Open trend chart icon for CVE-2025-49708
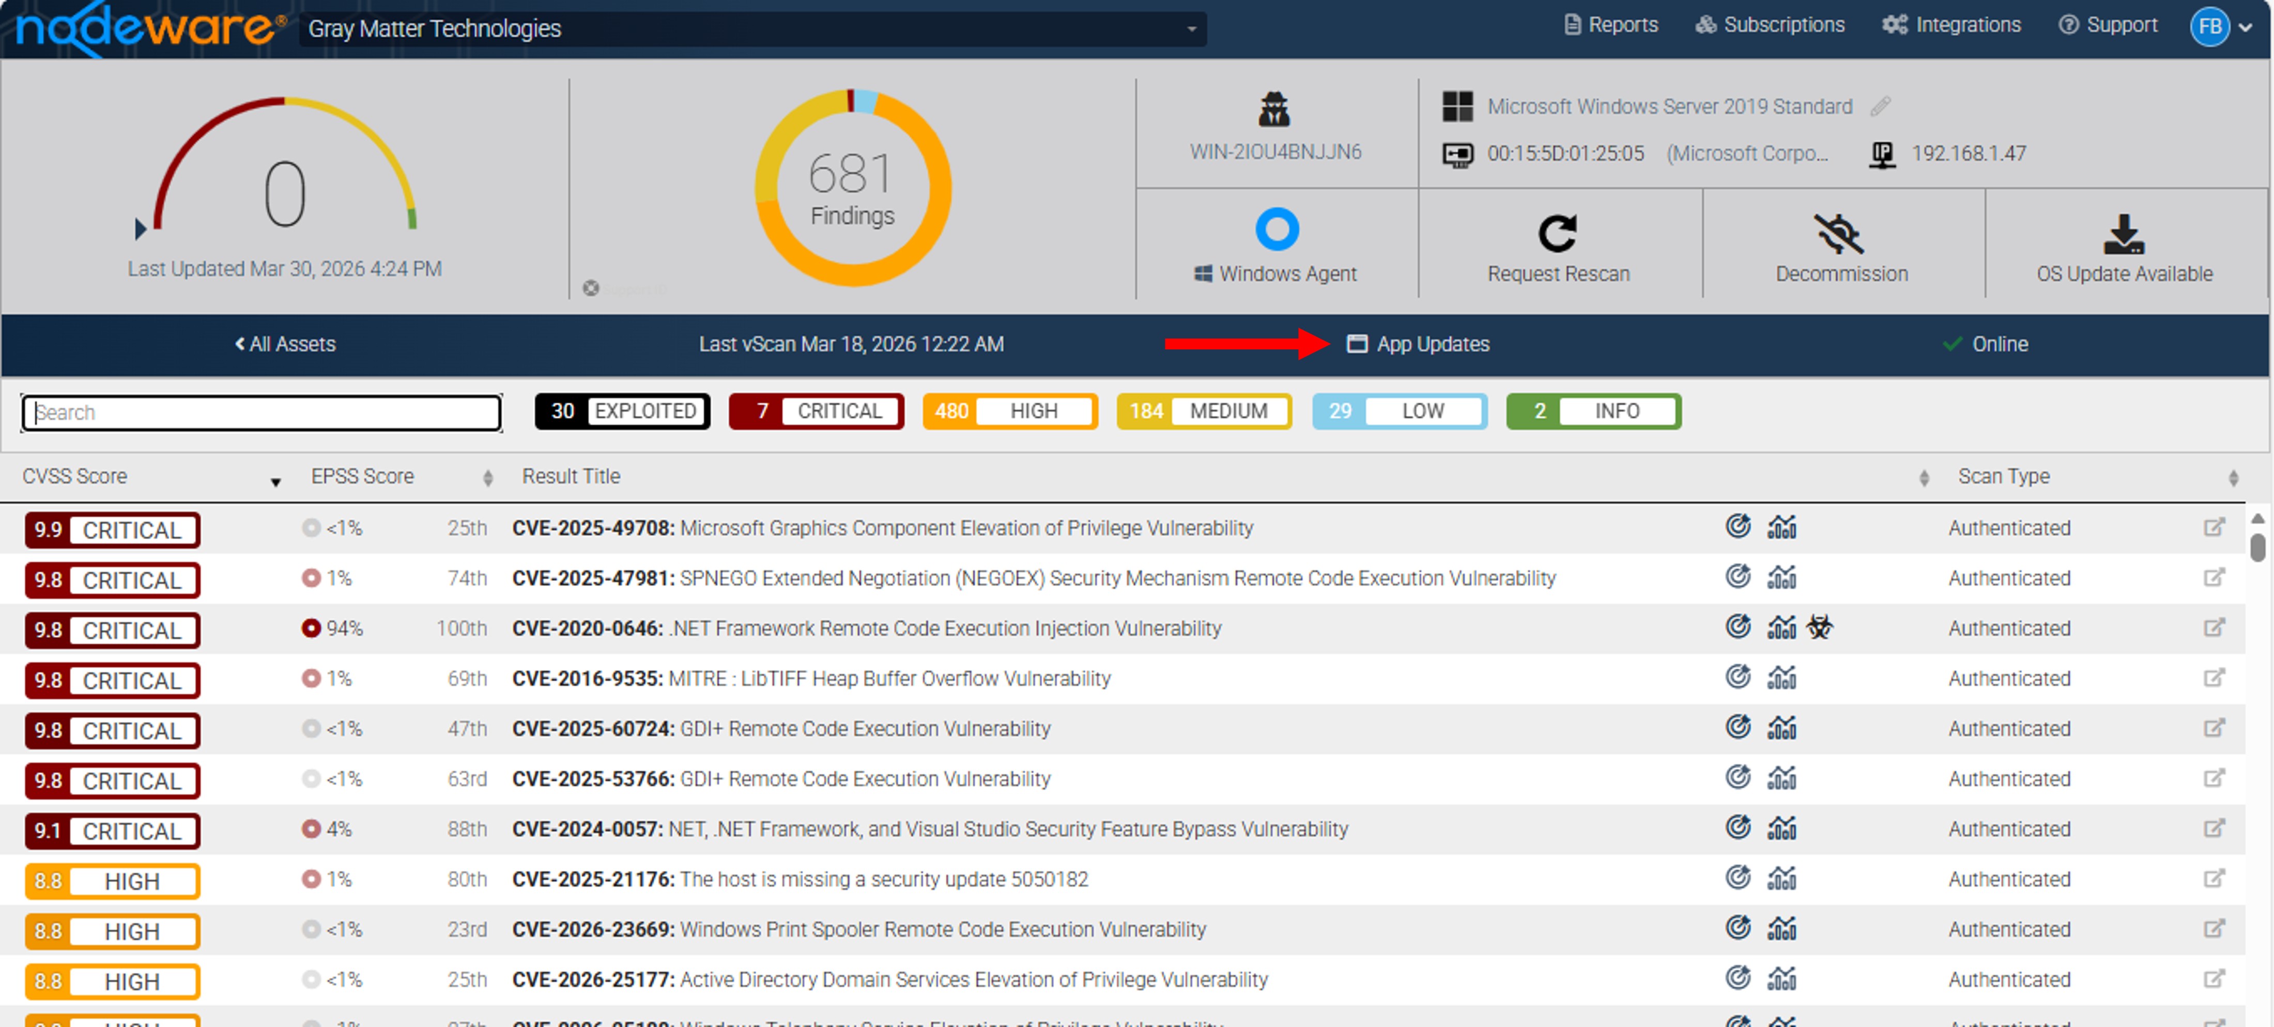Viewport: 2274px width, 1027px height. [x=1781, y=527]
